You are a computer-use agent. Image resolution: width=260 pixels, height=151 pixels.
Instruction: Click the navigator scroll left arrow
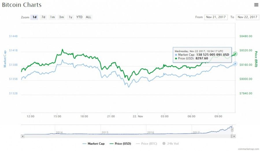tap(23, 136)
